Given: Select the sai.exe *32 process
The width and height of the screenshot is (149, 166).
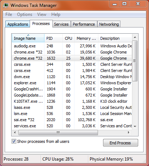Looking at the screenshot, I should 72,120.
